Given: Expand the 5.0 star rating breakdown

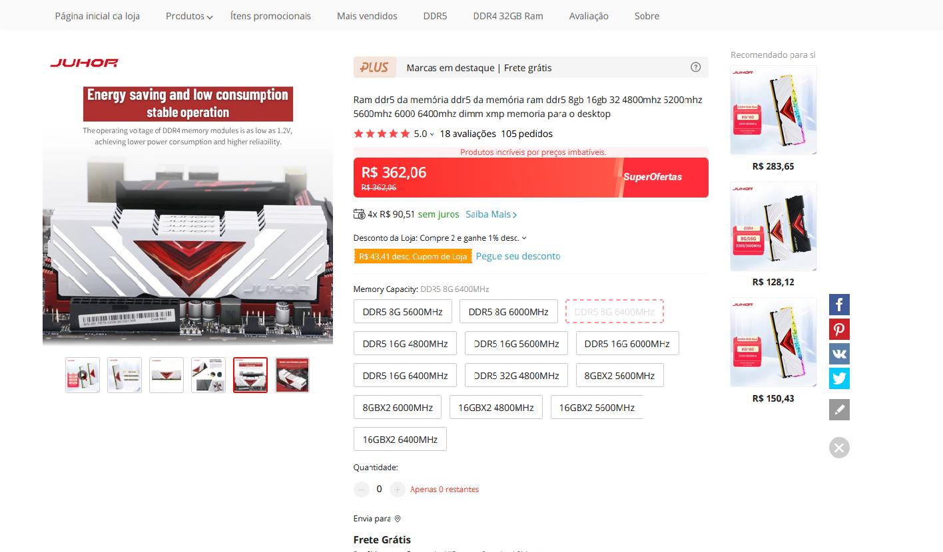Looking at the screenshot, I should click(424, 134).
